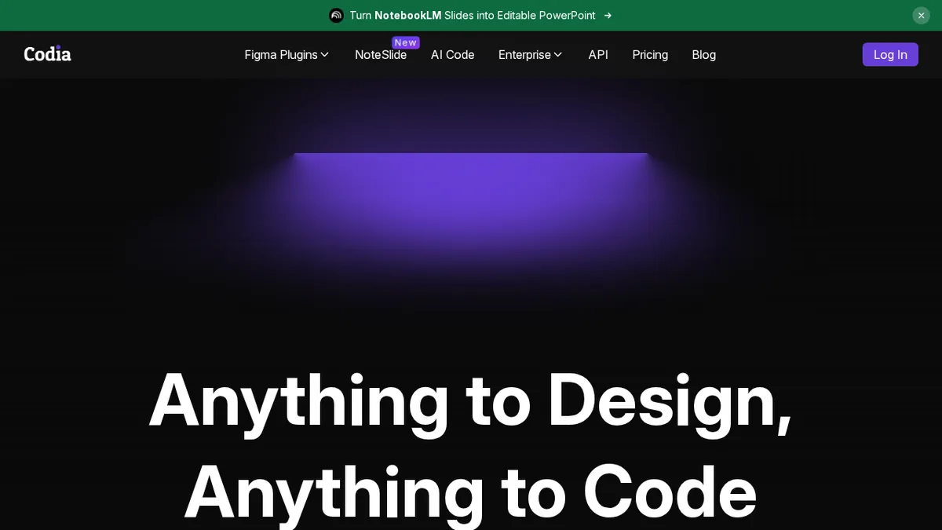The width and height of the screenshot is (942, 530).
Task: Navigate to AI Code
Action: coord(452,55)
